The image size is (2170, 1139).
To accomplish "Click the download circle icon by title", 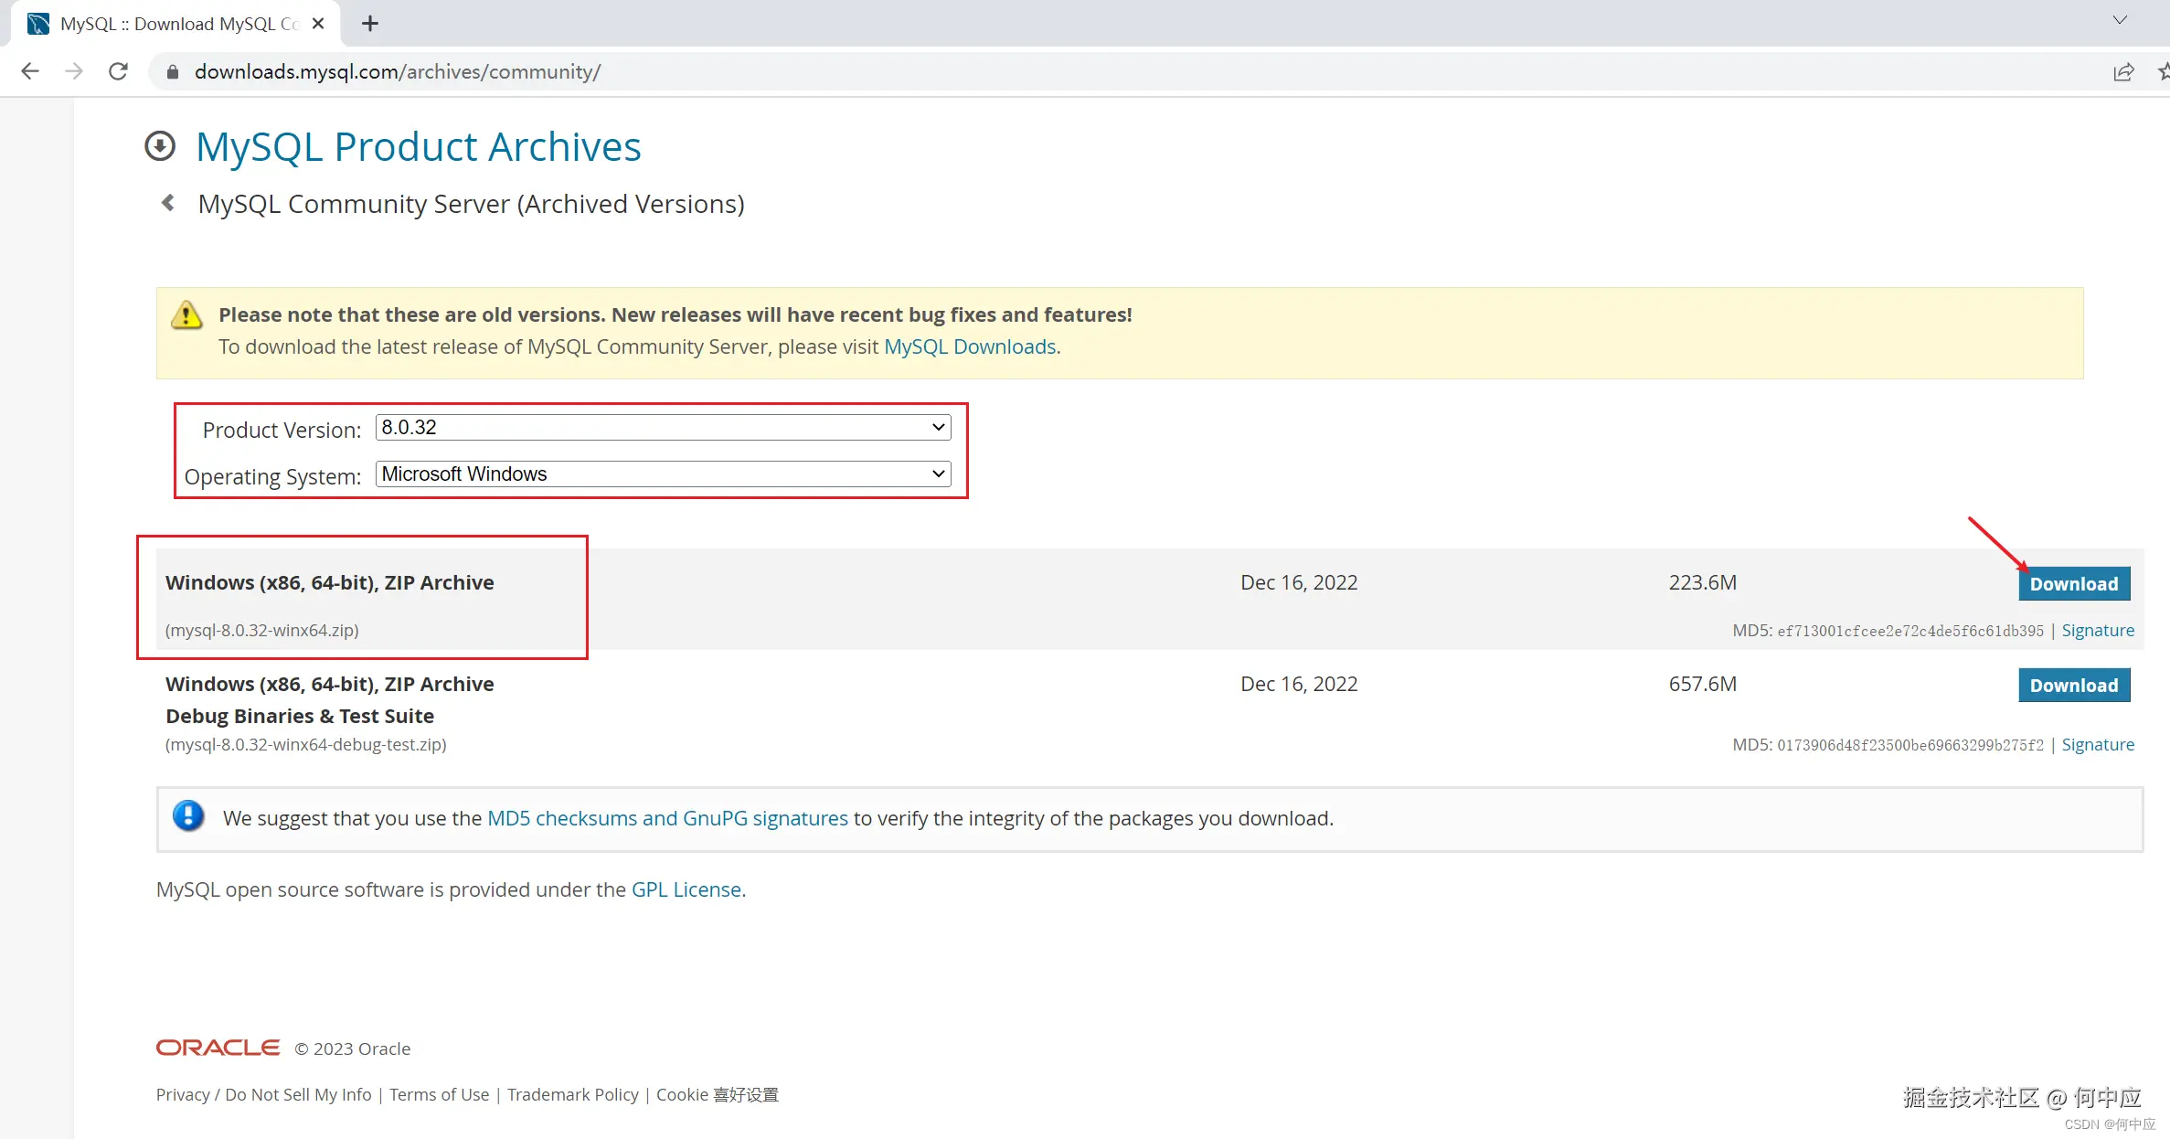I will tap(160, 146).
